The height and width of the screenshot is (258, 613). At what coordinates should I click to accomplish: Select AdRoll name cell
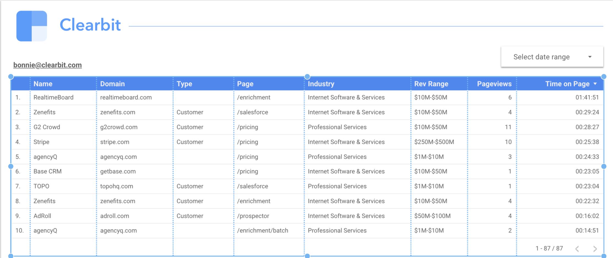coord(42,216)
